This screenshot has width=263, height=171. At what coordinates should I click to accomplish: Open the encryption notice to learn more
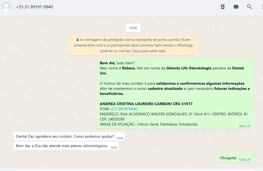[133, 45]
